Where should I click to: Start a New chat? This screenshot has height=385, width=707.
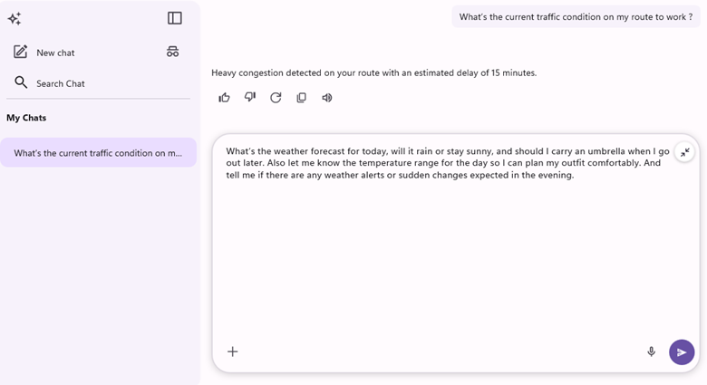coord(55,53)
